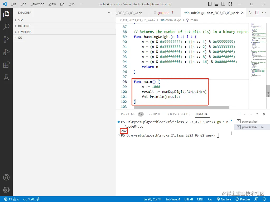Click class_2023_03_02_week breadcrumb segment
270x202 pixels.
138,20
